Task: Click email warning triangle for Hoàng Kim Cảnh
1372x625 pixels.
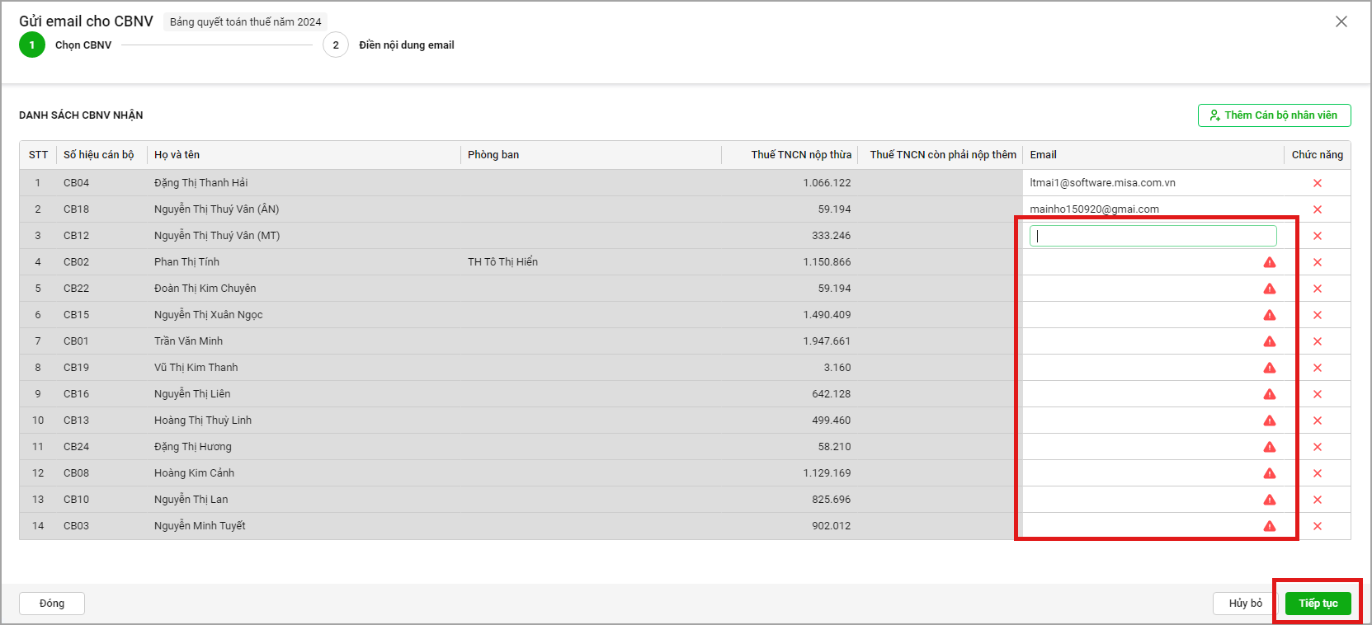Action: 1269,473
